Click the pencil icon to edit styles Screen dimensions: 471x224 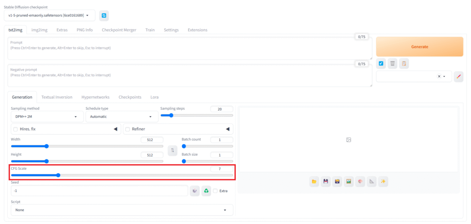[458, 77]
